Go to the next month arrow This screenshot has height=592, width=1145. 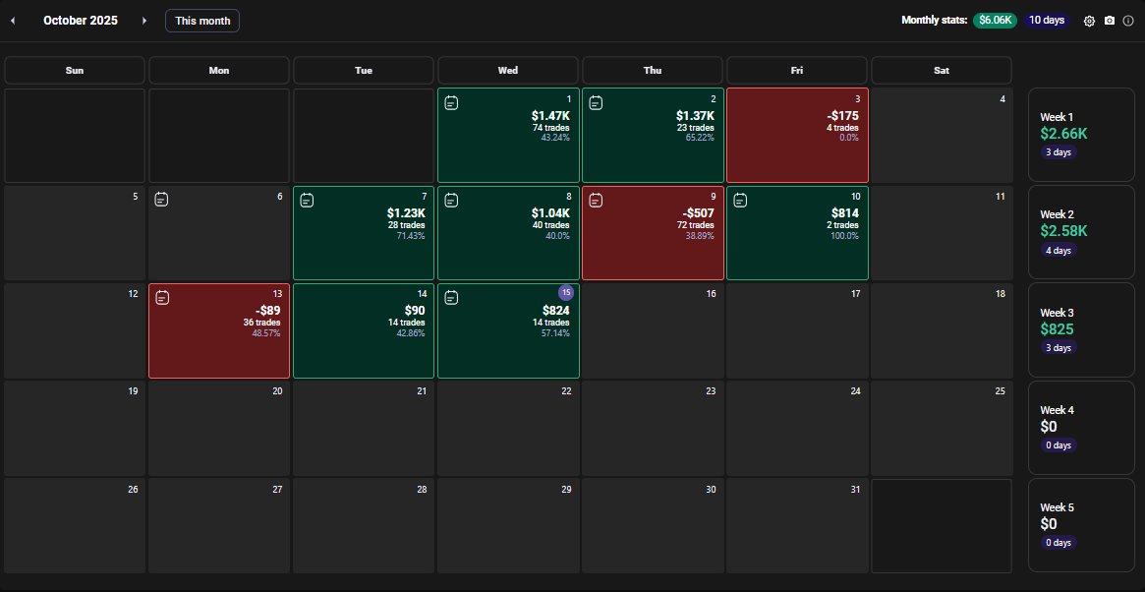coord(143,21)
